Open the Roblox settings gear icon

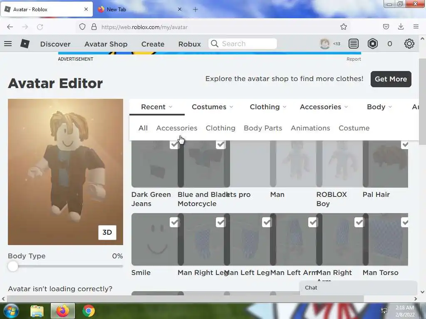click(x=409, y=44)
